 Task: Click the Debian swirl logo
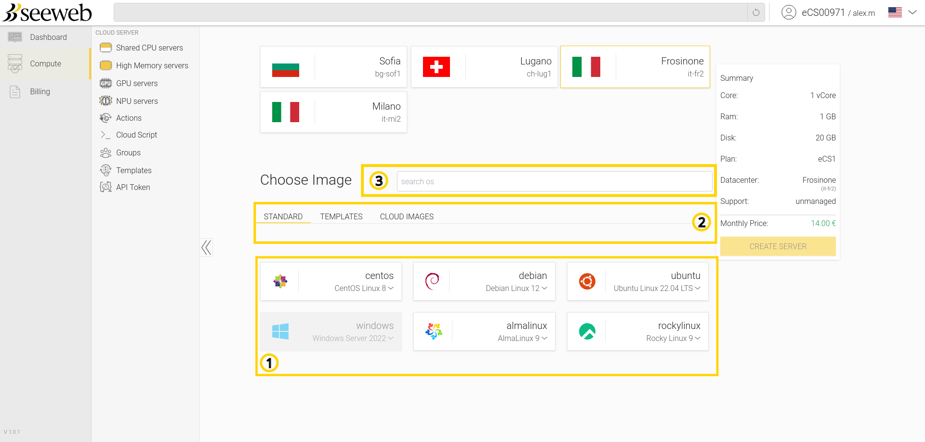click(432, 281)
